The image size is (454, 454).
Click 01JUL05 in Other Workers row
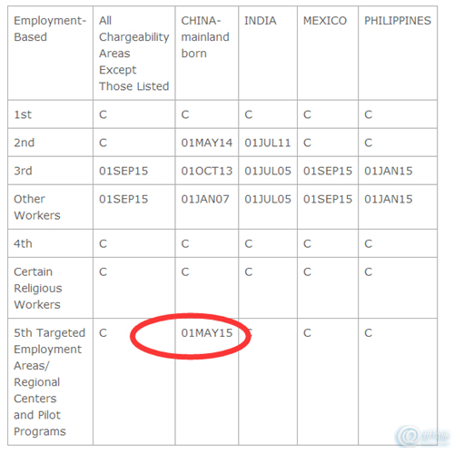(268, 199)
